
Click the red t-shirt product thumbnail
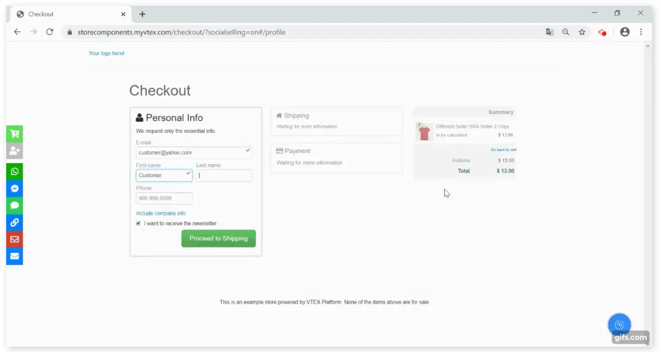click(424, 132)
